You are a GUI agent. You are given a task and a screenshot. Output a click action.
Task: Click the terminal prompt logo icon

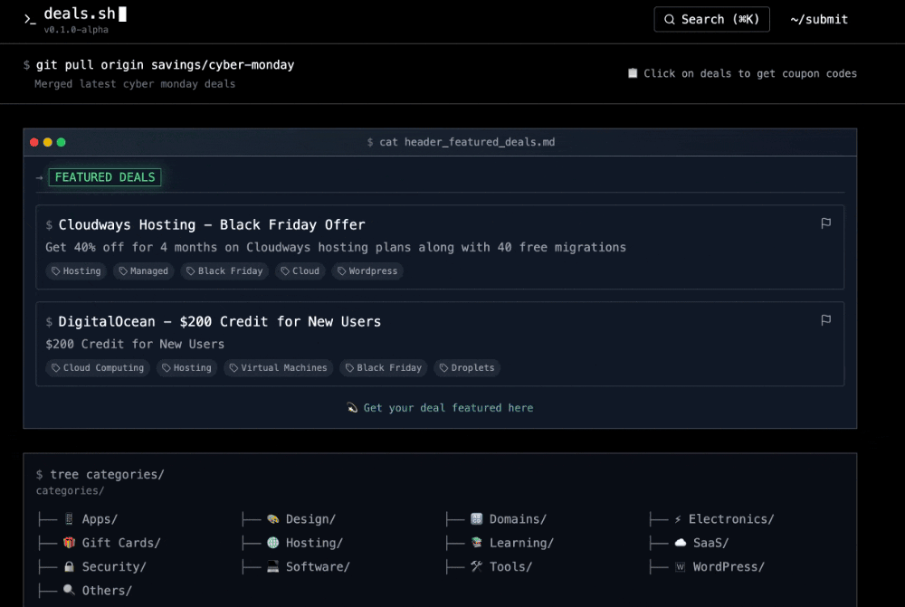(x=30, y=19)
